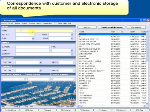The height and width of the screenshot is (112, 150).
Task: Click the AltF2-Card button
Action: (29, 110)
